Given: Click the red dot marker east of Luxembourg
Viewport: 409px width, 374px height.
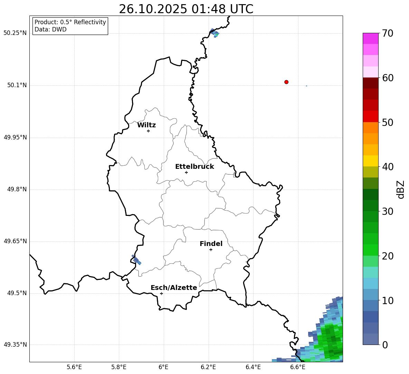Looking at the screenshot, I should point(286,82).
